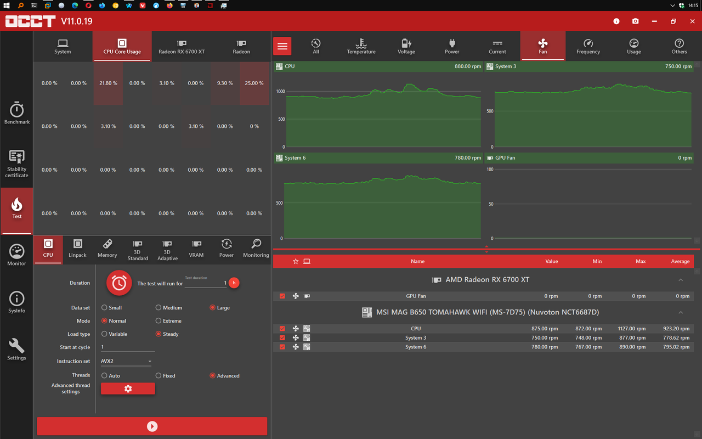
Task: Open the Radeon RX 6700 XT monitoring tab
Action: (x=181, y=47)
